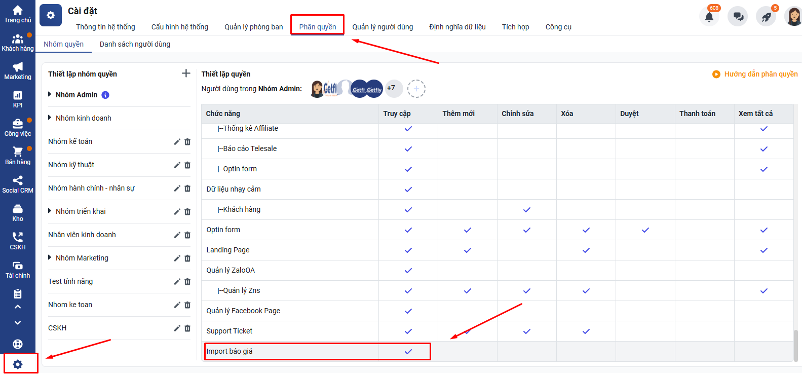Click the +7 more users badge
Image resolution: width=802 pixels, height=374 pixels.
coord(392,88)
